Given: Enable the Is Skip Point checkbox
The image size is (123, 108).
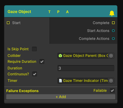Looking at the screenshot, I should click(x=34, y=49).
